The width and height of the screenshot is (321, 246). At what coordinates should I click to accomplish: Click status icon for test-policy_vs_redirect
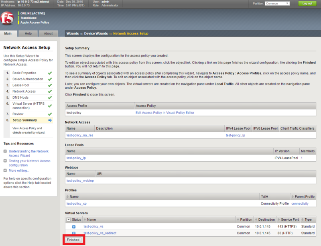click(74, 233)
